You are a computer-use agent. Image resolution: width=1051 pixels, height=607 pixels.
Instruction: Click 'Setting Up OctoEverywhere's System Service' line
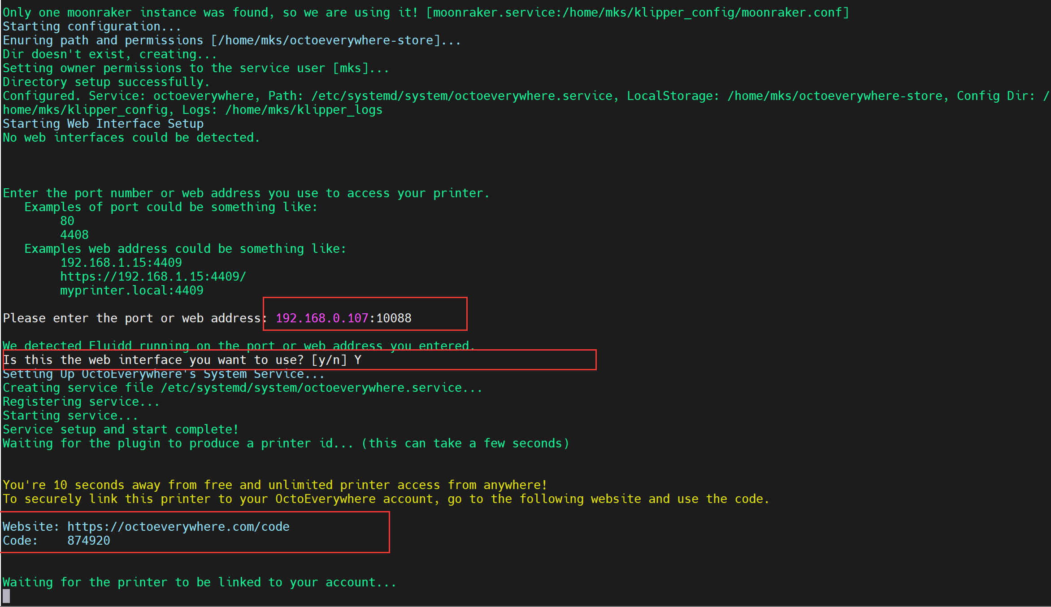pyautogui.click(x=164, y=374)
